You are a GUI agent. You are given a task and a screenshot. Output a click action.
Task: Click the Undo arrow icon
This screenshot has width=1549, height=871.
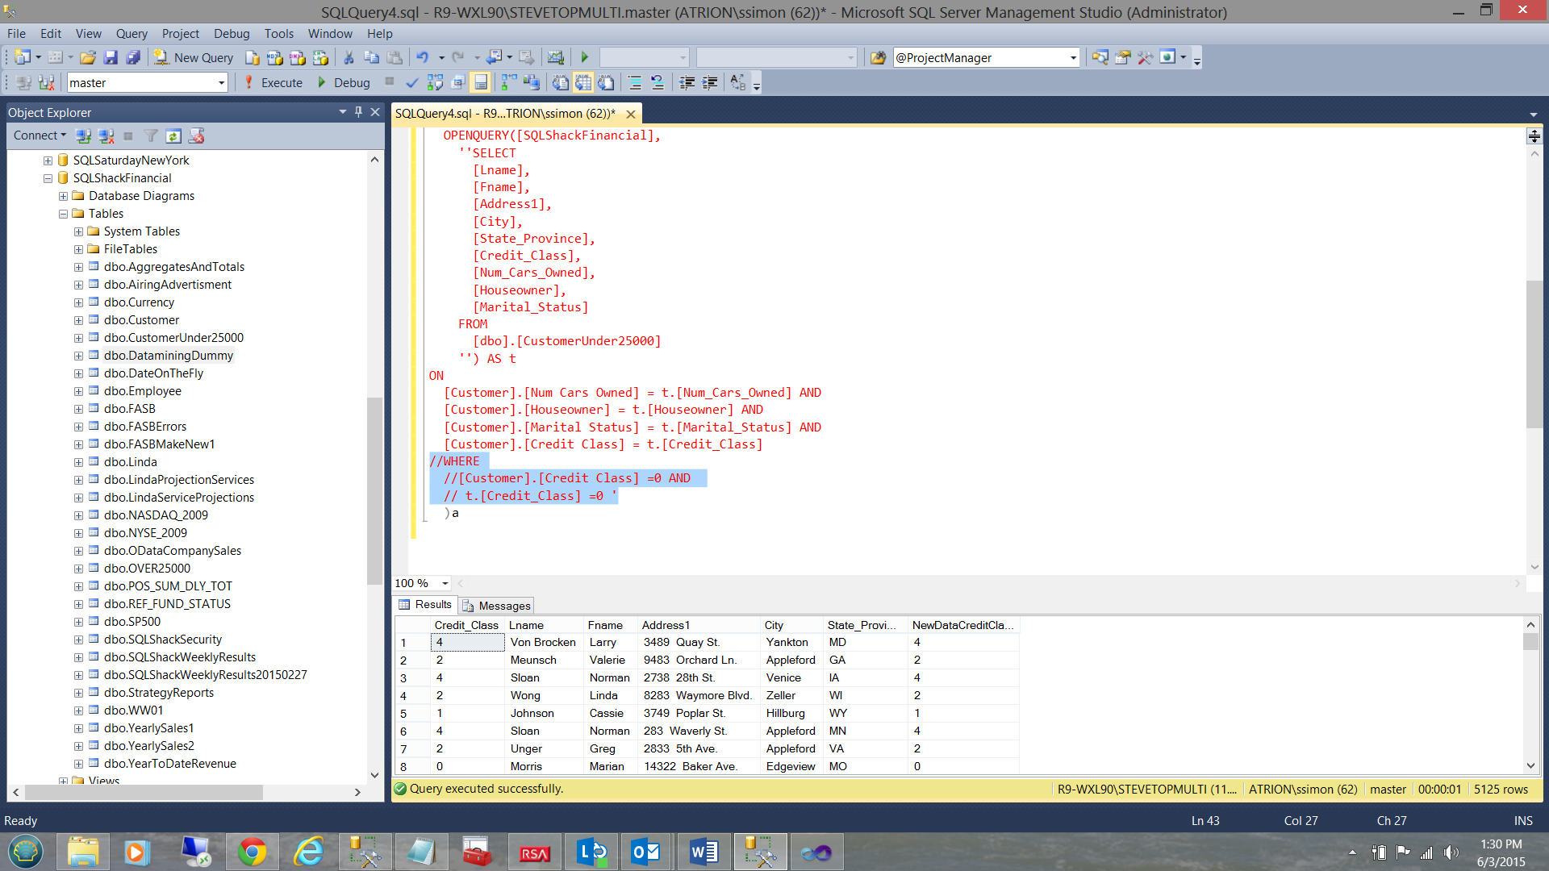pos(422,57)
